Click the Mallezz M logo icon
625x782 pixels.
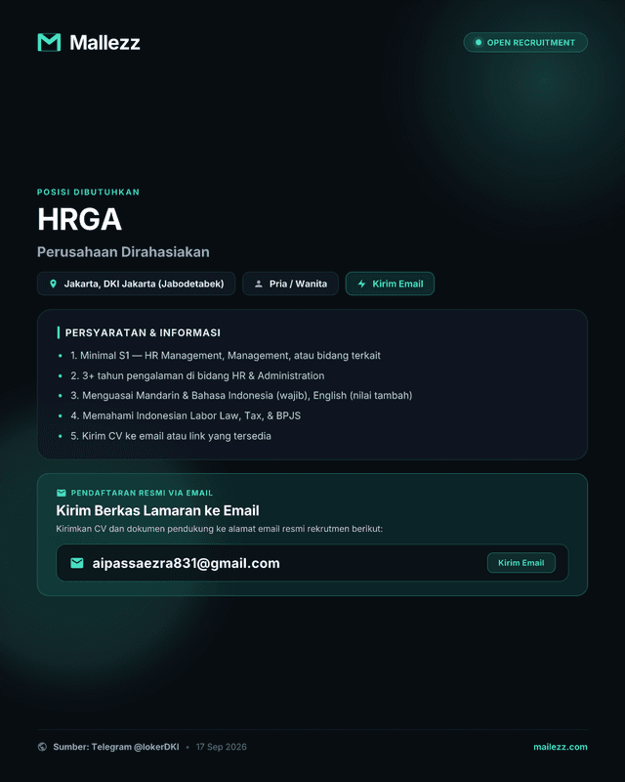49,42
